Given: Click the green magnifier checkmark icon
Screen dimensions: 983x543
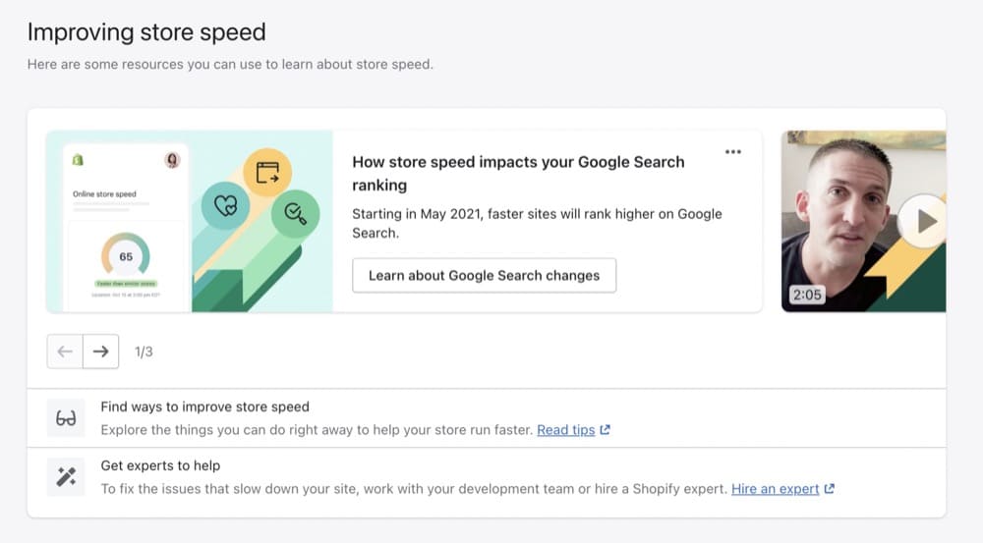Looking at the screenshot, I should click(x=294, y=210).
